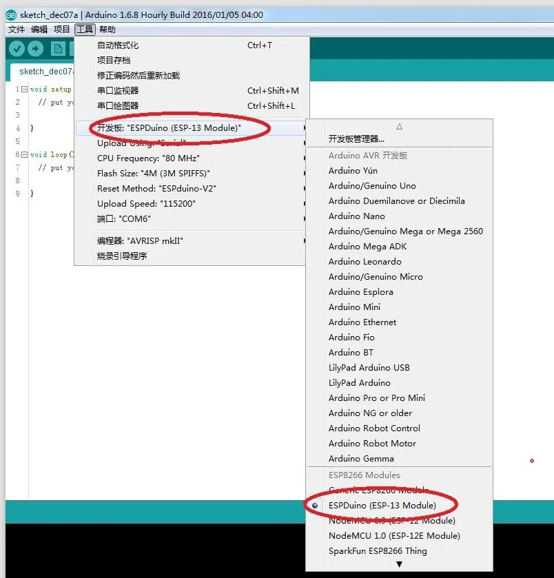Screen dimensions: 554x578
Task: Select Arduino/Genuino Mega or Mega 2560
Action: pyautogui.click(x=400, y=231)
